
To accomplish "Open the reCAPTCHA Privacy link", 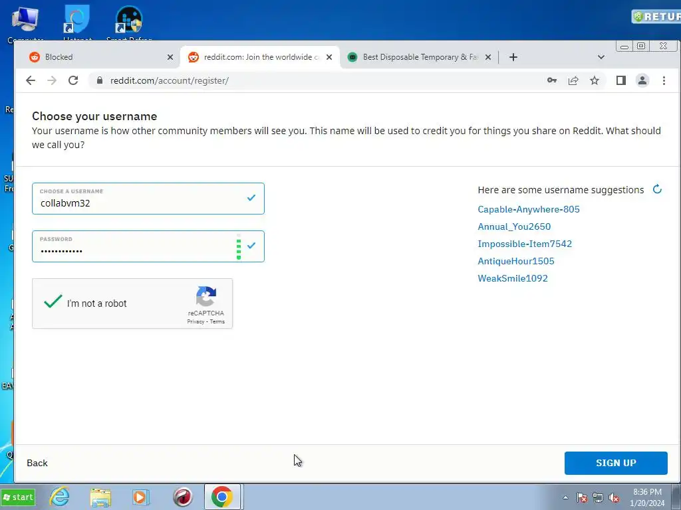I will tap(196, 322).
